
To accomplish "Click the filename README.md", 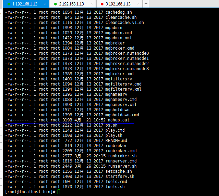I will [116, 141].
